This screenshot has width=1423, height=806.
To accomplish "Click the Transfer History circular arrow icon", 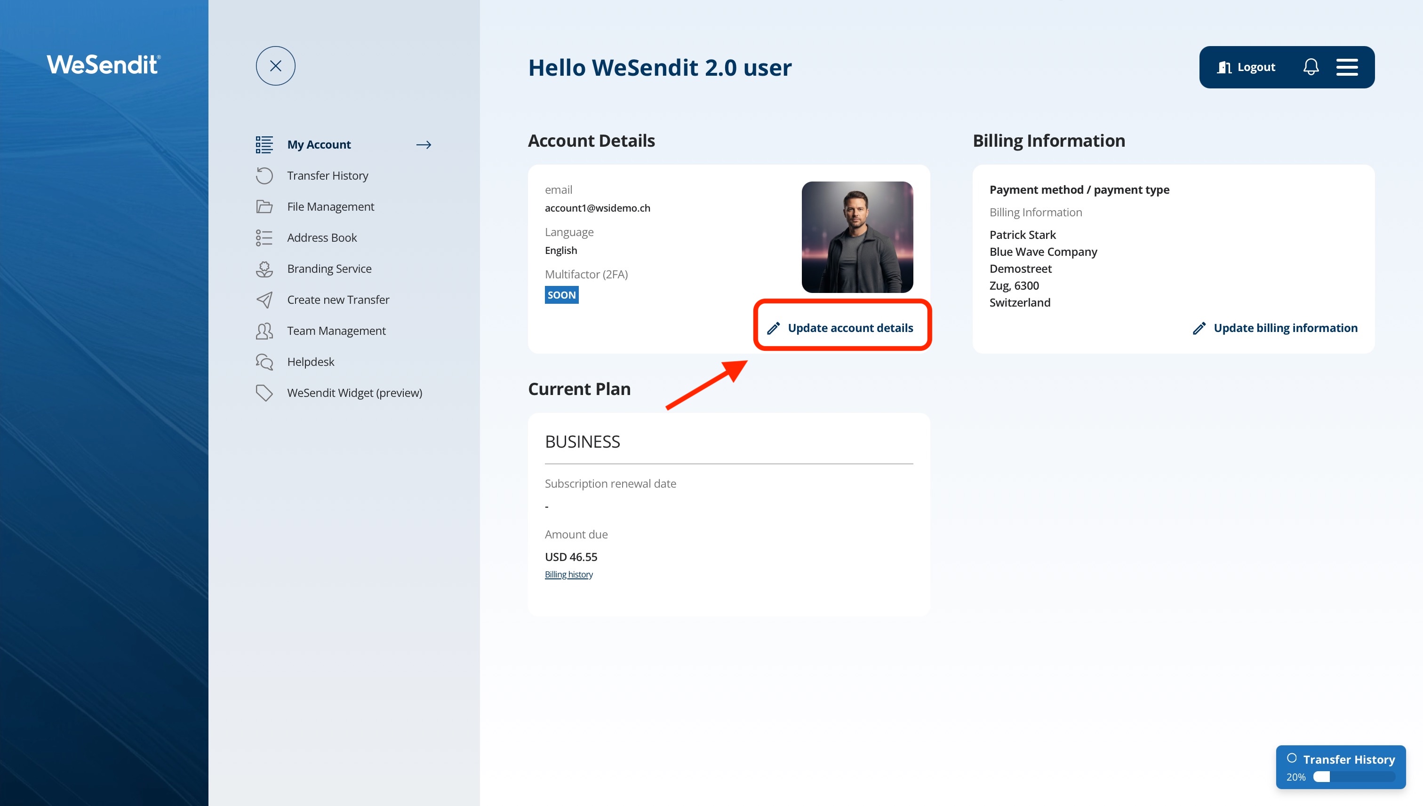I will pyautogui.click(x=264, y=175).
